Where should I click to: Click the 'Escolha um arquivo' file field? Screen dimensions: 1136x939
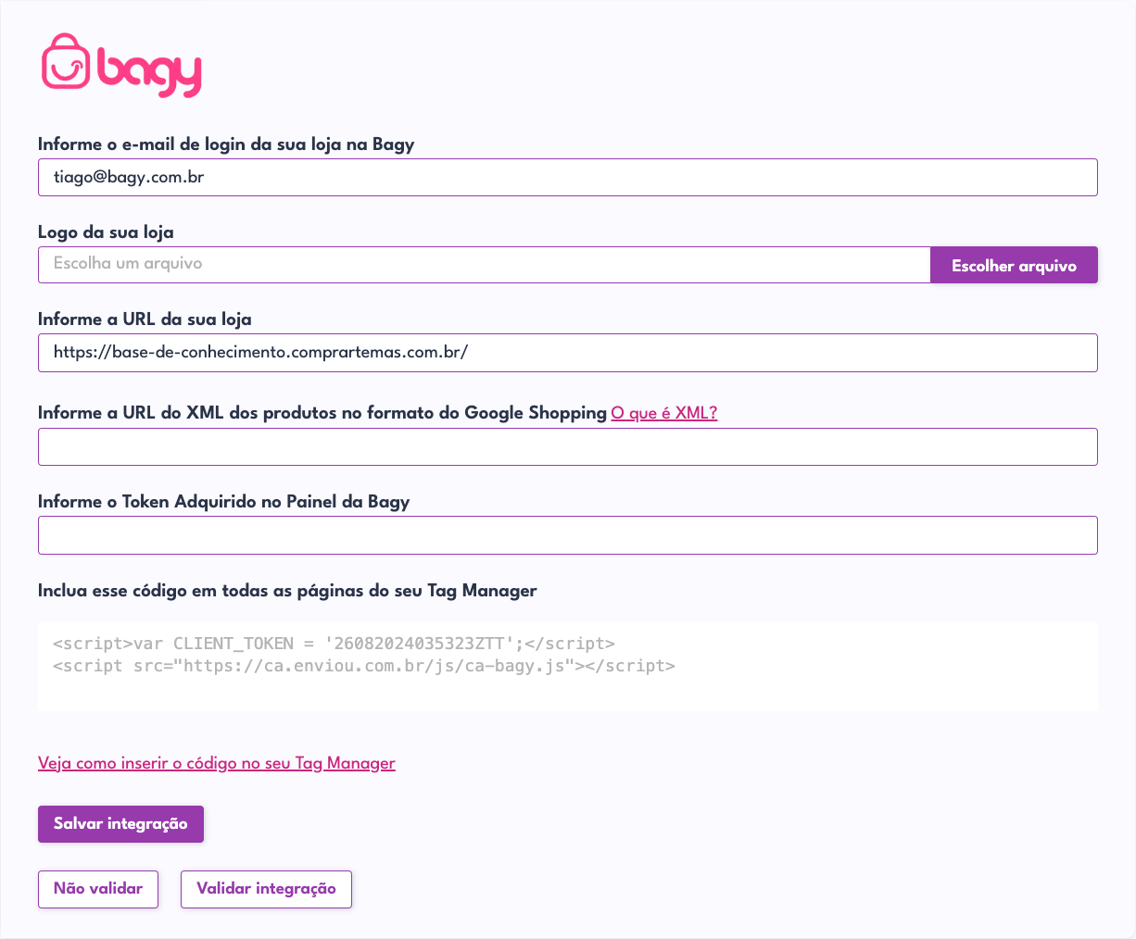(x=485, y=265)
